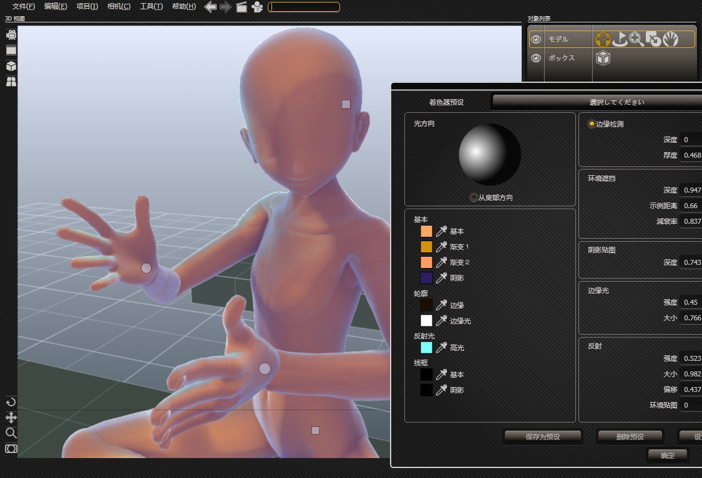Open the 文件(F) menu

click(24, 7)
